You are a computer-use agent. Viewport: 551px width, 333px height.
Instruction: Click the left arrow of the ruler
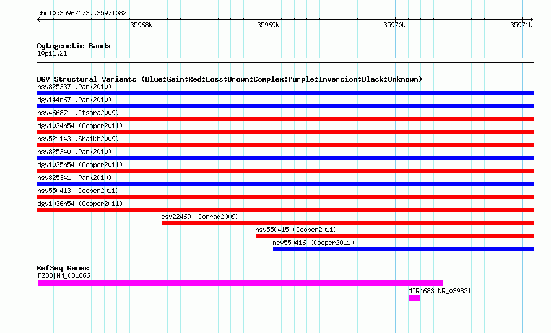coord(39,19)
